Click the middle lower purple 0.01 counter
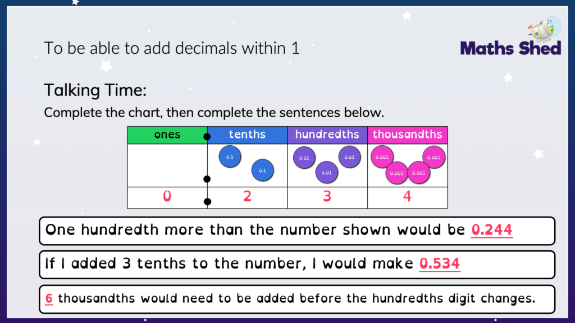The height and width of the screenshot is (323, 575). pos(327,173)
